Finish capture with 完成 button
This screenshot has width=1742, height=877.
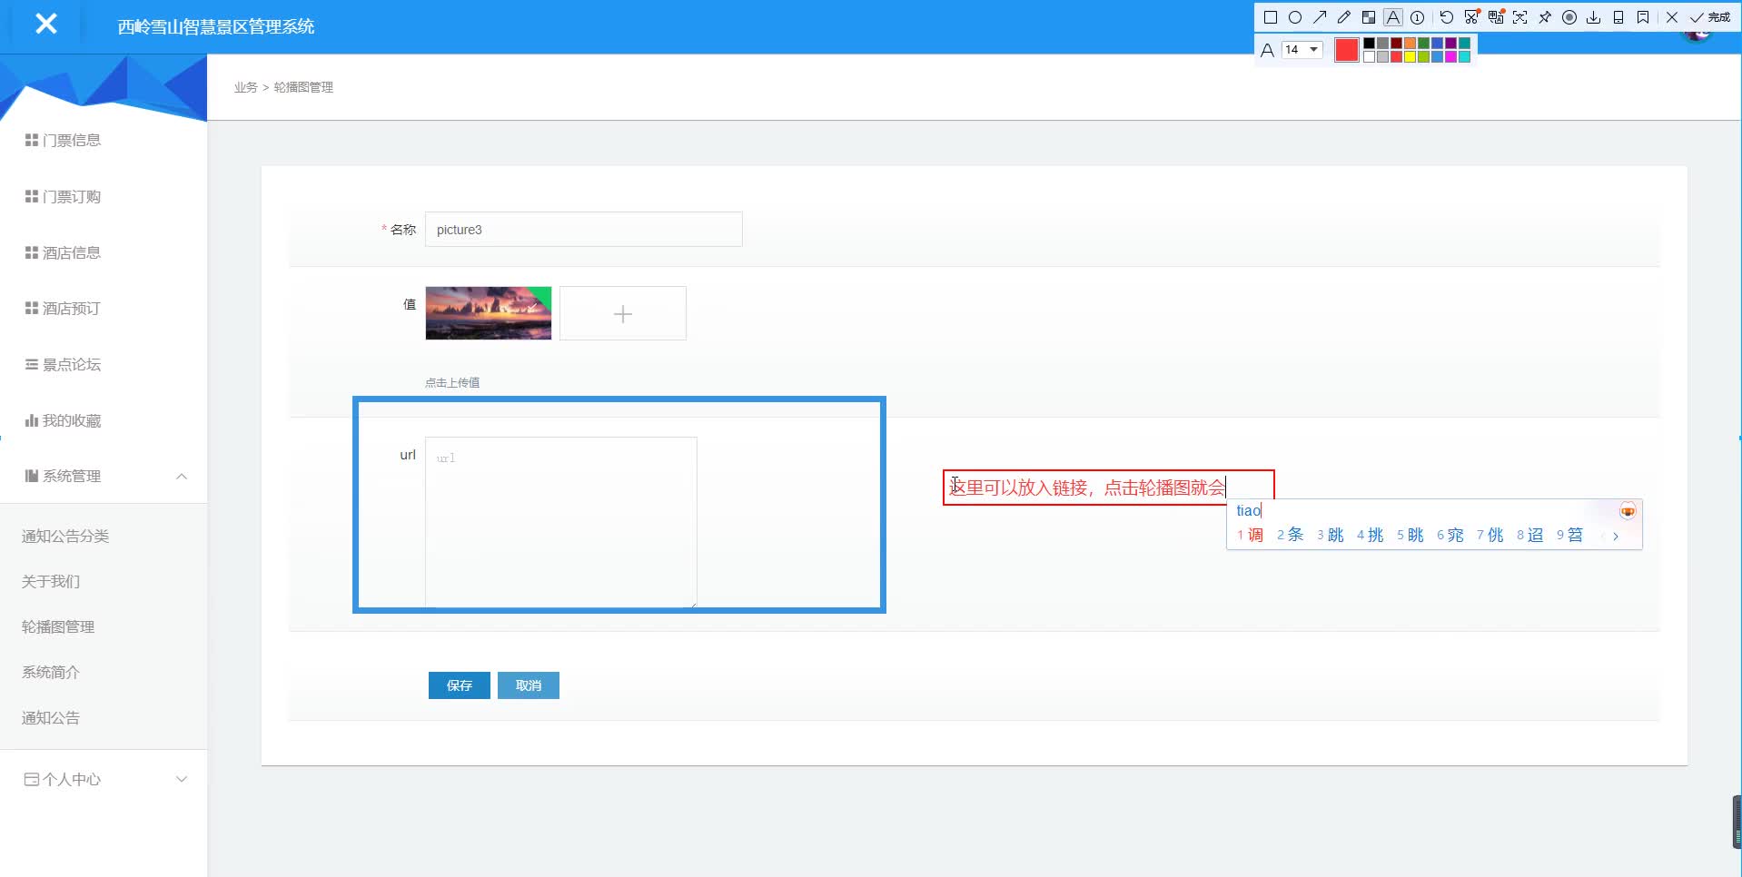coord(1709,17)
